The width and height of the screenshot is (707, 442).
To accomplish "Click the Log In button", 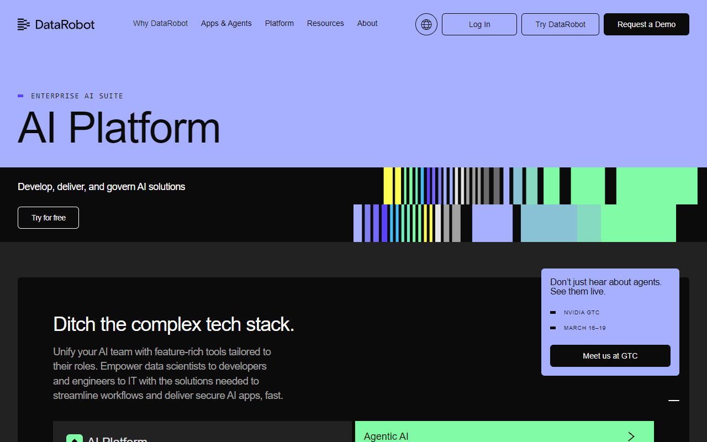I will coord(479,24).
